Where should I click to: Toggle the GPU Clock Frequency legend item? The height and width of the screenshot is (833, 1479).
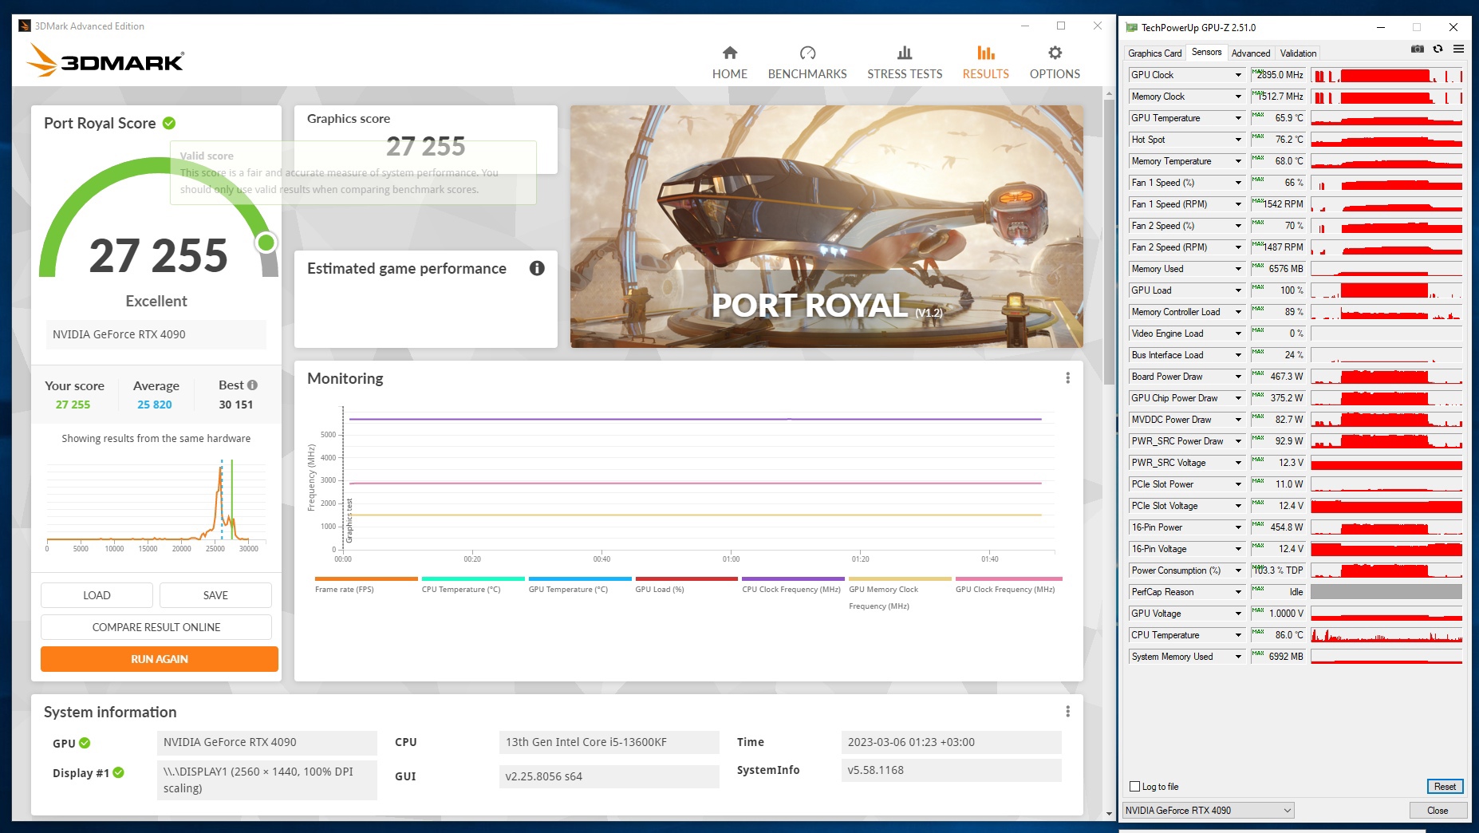pos(1008,585)
